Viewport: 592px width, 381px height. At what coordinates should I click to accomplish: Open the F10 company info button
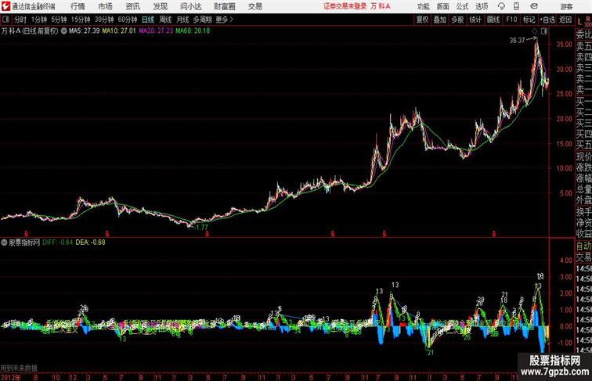click(511, 20)
